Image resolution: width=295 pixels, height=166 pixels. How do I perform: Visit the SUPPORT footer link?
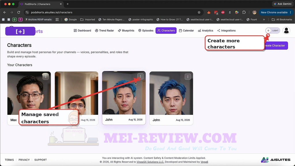click(x=40, y=160)
